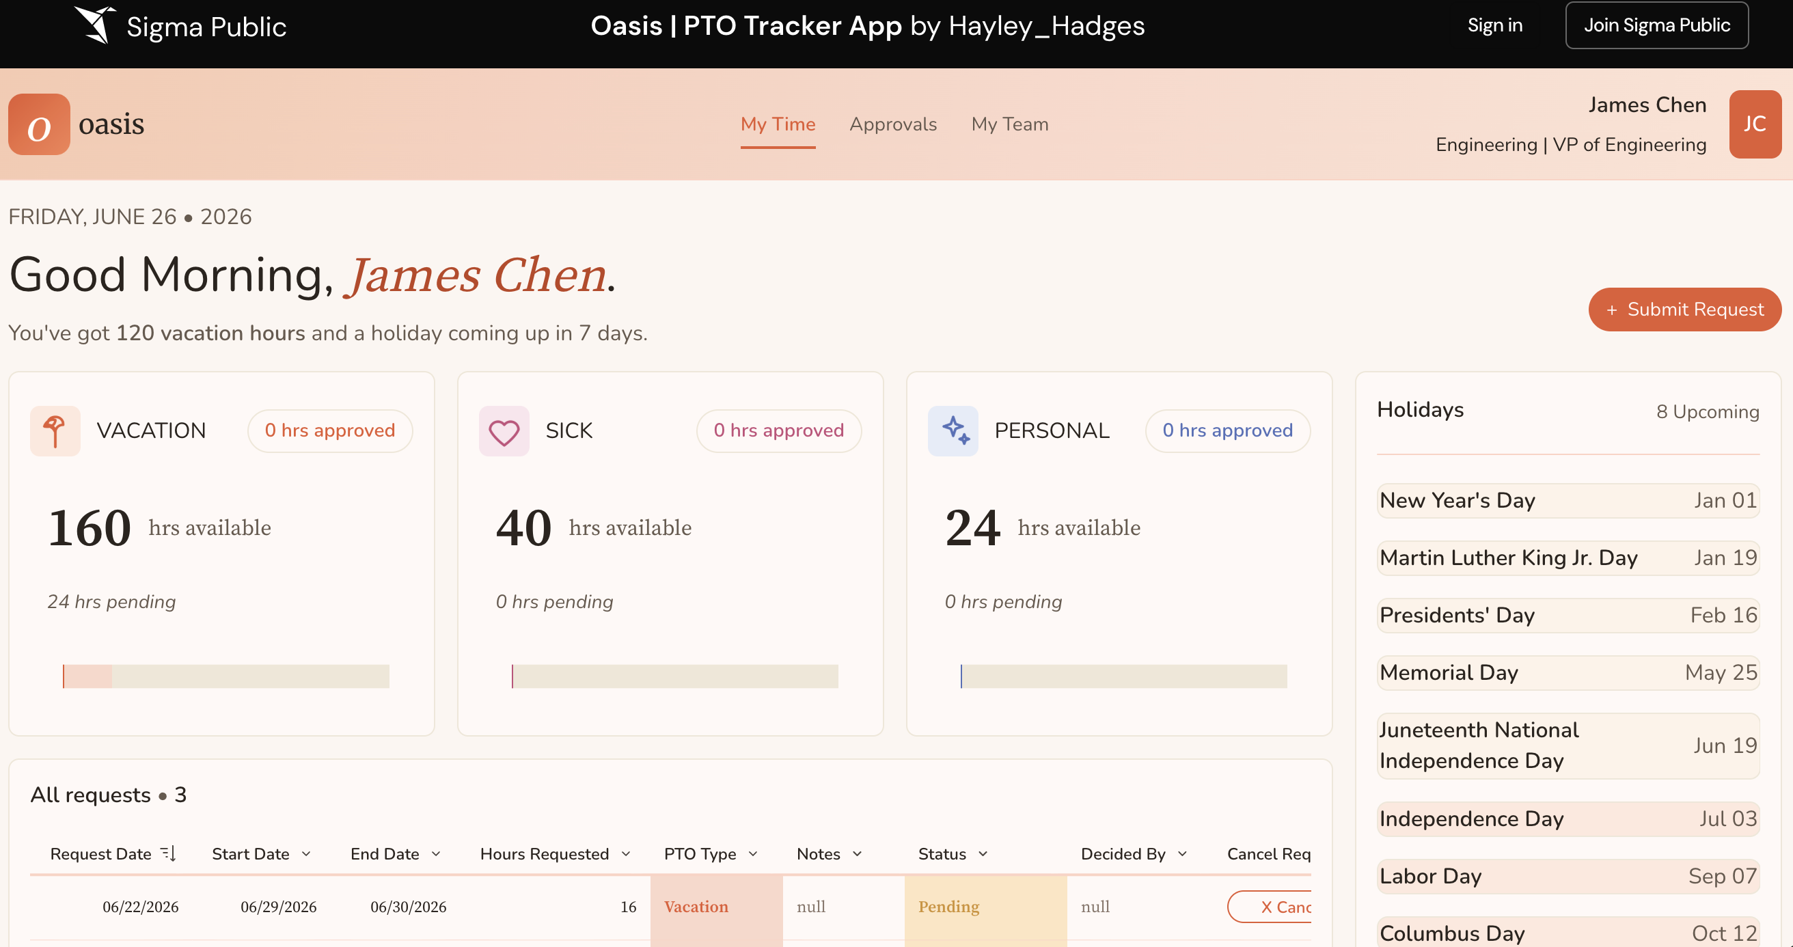The width and height of the screenshot is (1793, 947).
Task: Toggle the Request Date sort icon
Action: click(169, 853)
